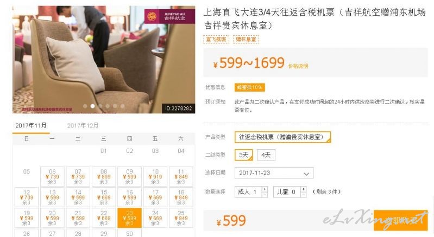
Task: Select the 4天 duration option
Action: 266,155
